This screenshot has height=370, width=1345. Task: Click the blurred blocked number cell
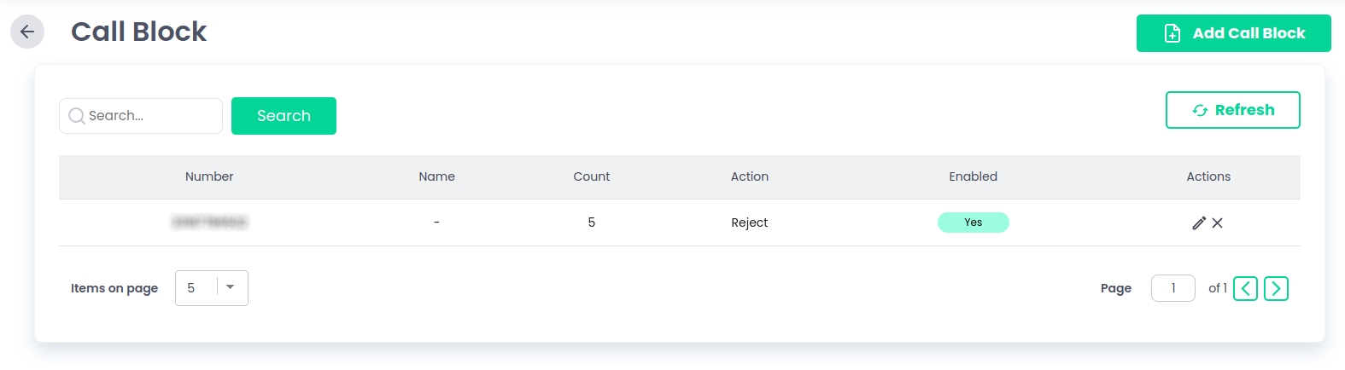(209, 223)
